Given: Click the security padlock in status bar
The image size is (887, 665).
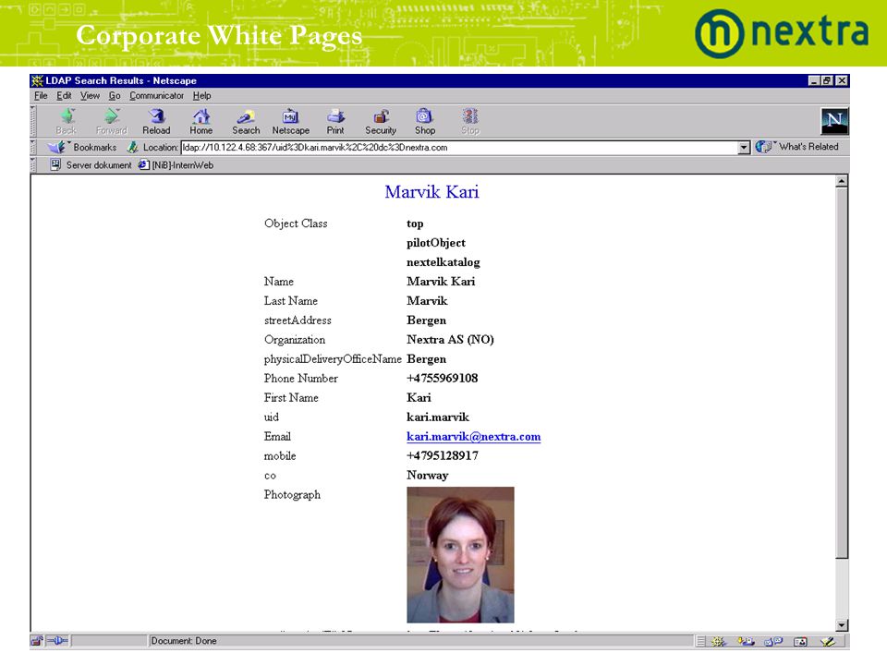Looking at the screenshot, I should 37,641.
